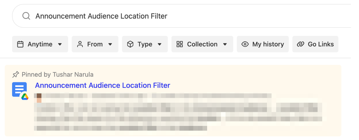
Task: Click the grid icon on Collection filter
Action: (x=180, y=44)
